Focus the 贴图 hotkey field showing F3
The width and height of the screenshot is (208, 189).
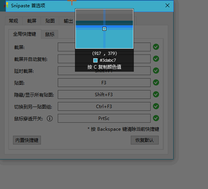(x=104, y=82)
